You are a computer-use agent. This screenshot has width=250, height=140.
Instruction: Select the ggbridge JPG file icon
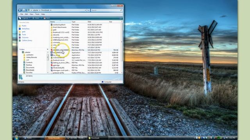[52, 65]
